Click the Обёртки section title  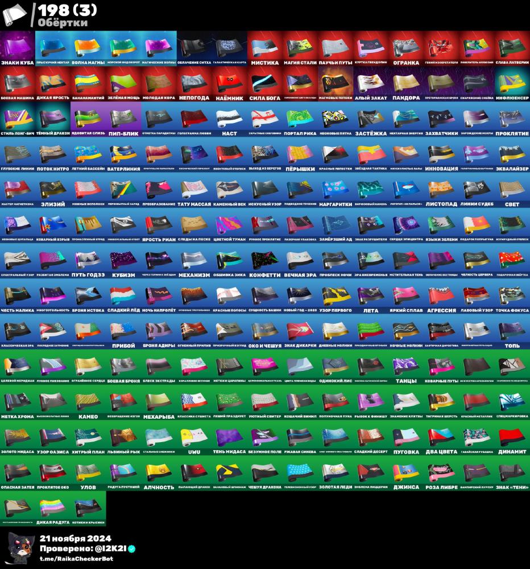[x=63, y=23]
